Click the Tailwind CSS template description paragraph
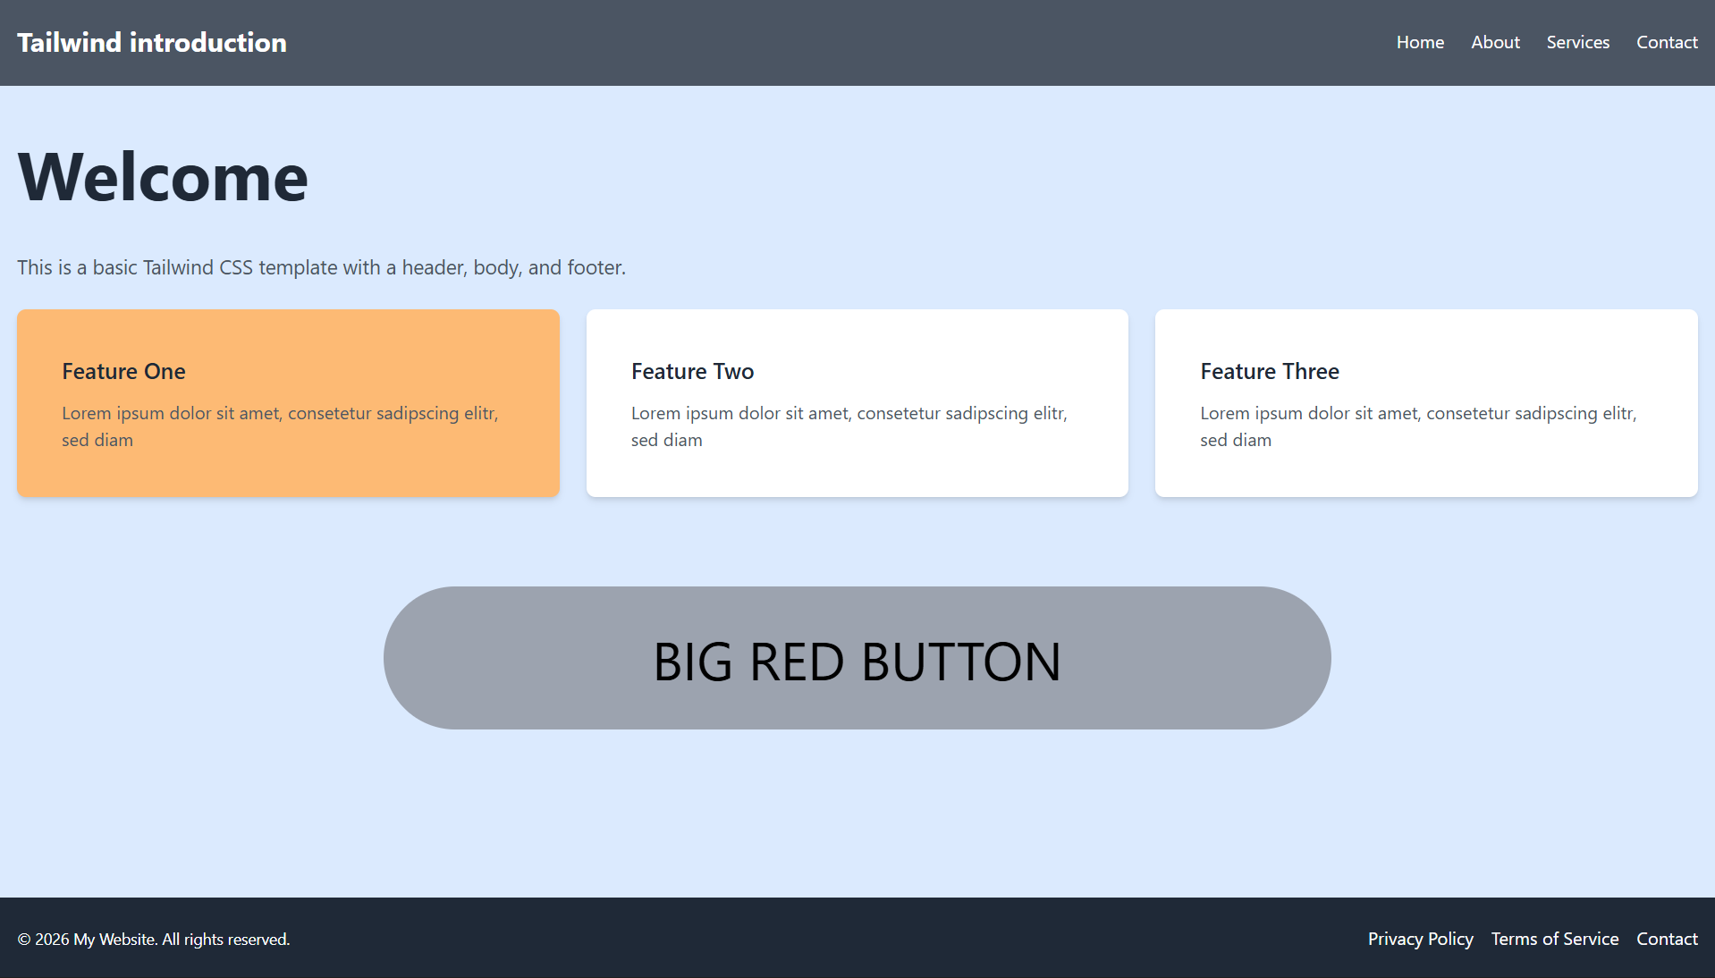The height and width of the screenshot is (978, 1715). coord(321,267)
